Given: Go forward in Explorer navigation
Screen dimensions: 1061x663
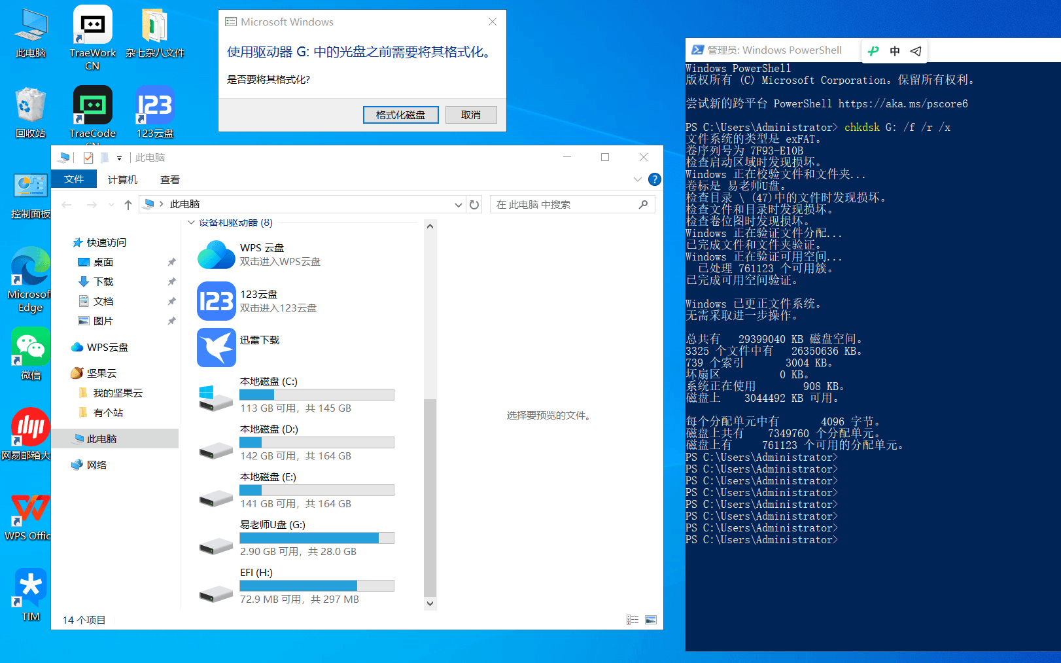Looking at the screenshot, I should point(92,205).
